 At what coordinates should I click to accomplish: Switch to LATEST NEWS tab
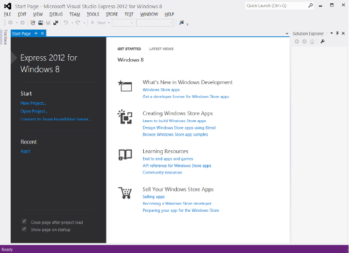click(161, 49)
